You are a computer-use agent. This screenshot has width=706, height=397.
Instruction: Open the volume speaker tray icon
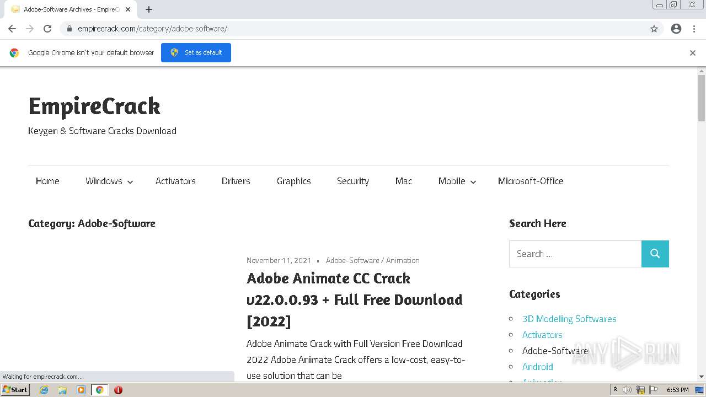tap(627, 390)
